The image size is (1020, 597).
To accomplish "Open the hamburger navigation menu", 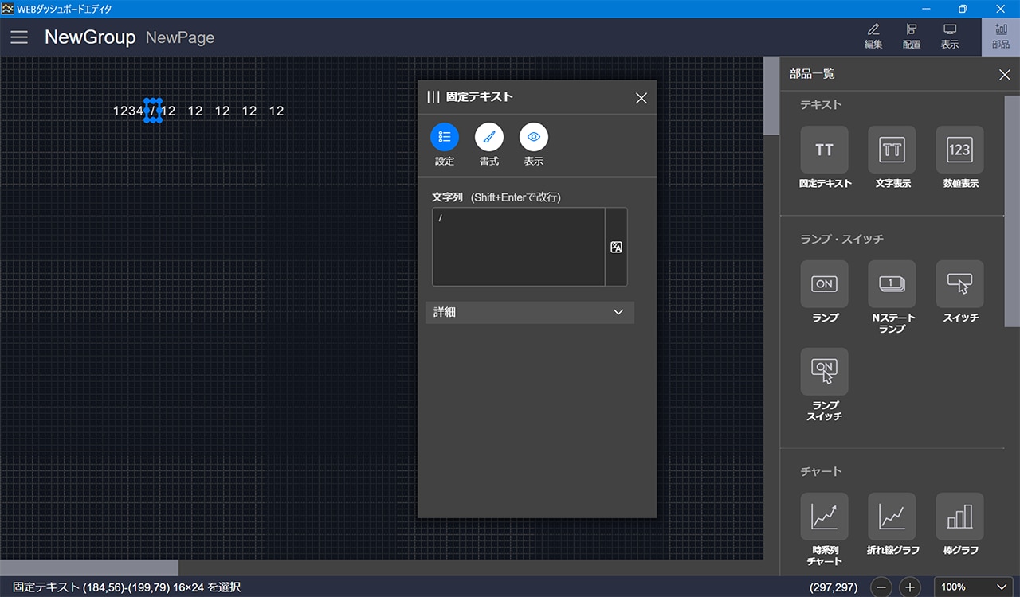I will 19,37.
